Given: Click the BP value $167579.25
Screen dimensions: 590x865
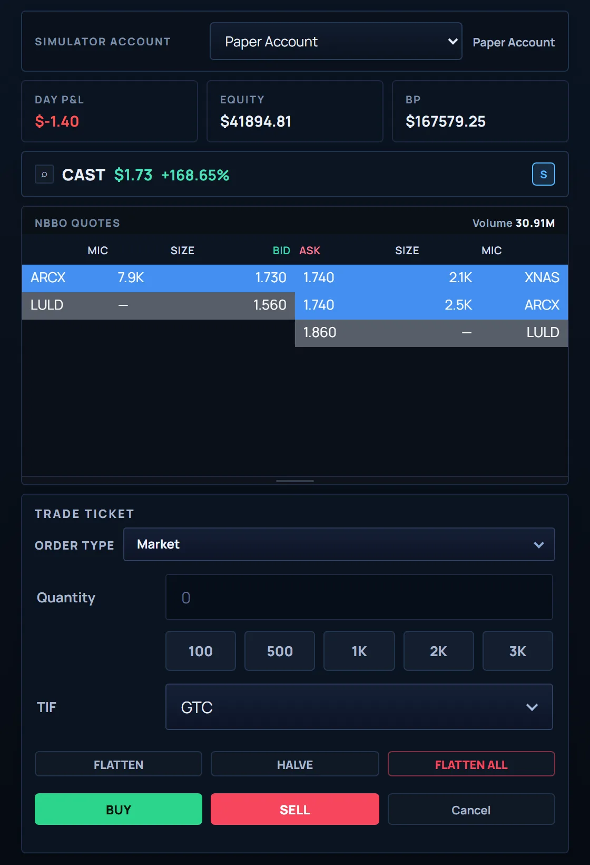Looking at the screenshot, I should click(x=446, y=121).
